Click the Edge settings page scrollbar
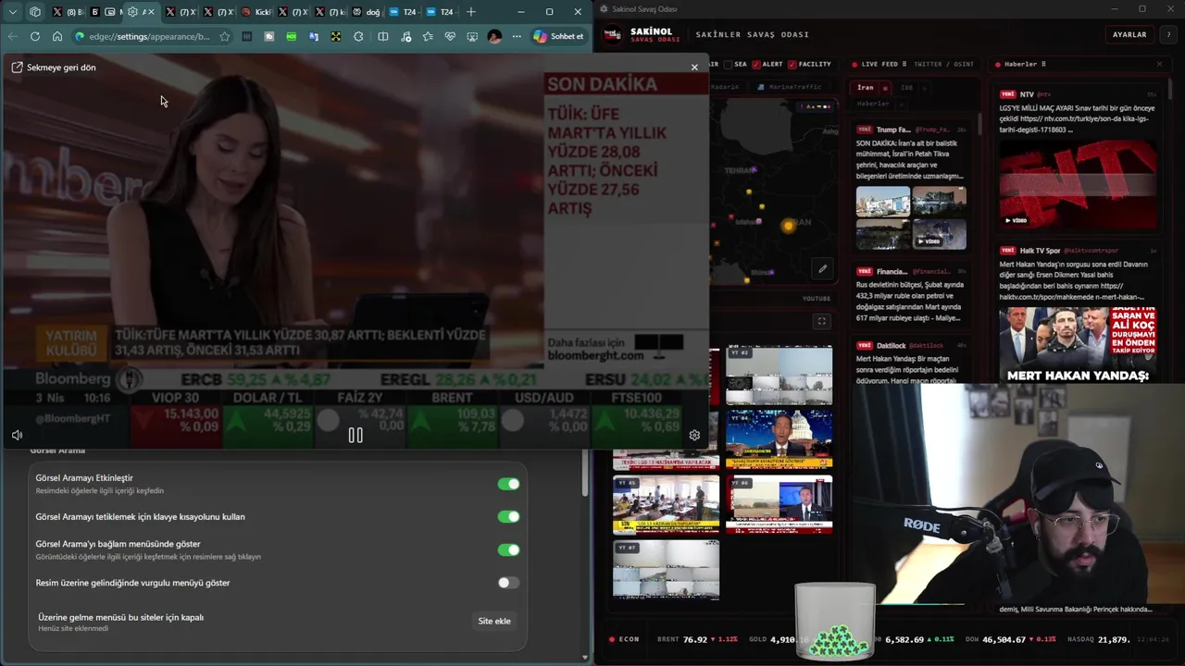Image resolution: width=1185 pixels, height=666 pixels. tap(584, 472)
